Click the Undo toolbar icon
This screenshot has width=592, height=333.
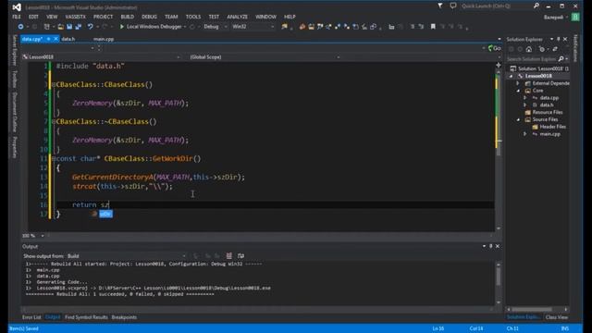pyautogui.click(x=91, y=27)
